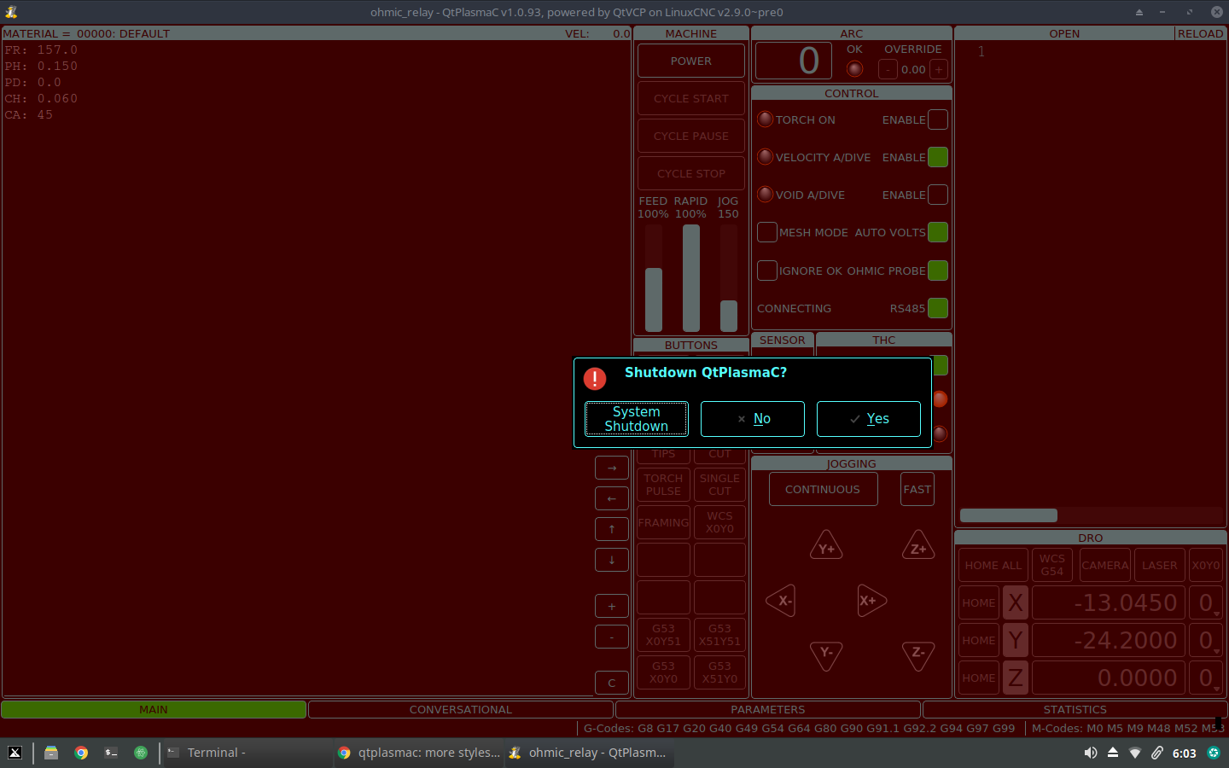This screenshot has width=1229, height=768.
Task: Toggle AUTO VOLTS checkbox
Action: tap(938, 232)
